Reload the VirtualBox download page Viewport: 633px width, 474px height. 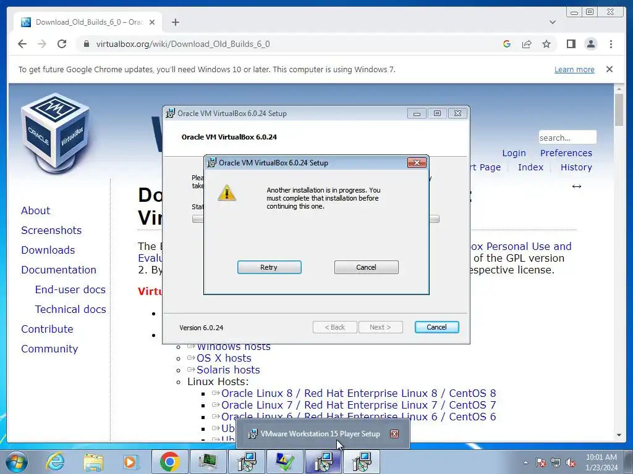tap(62, 44)
